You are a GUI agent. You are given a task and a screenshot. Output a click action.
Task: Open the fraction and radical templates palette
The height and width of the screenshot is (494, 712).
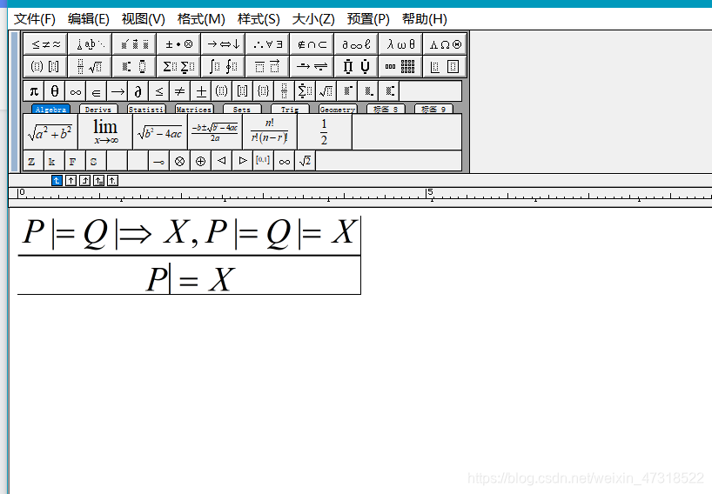[x=90, y=67]
